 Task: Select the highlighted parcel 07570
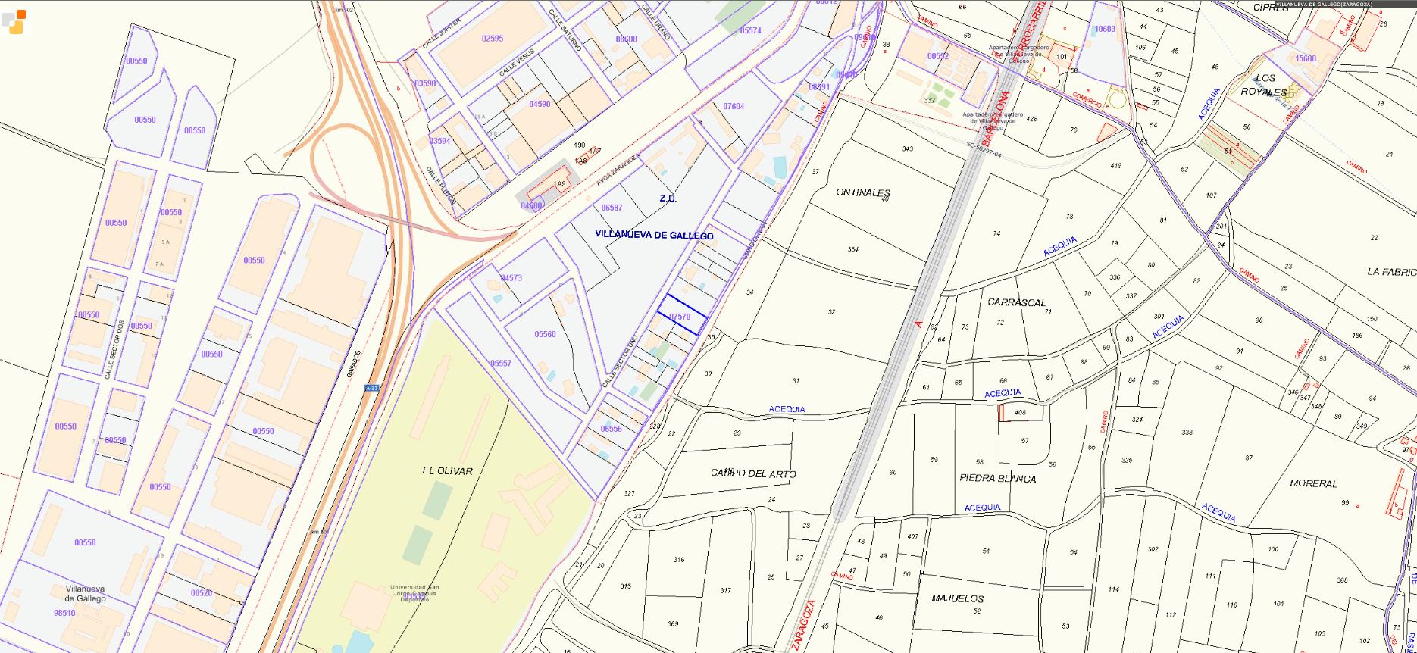(680, 317)
